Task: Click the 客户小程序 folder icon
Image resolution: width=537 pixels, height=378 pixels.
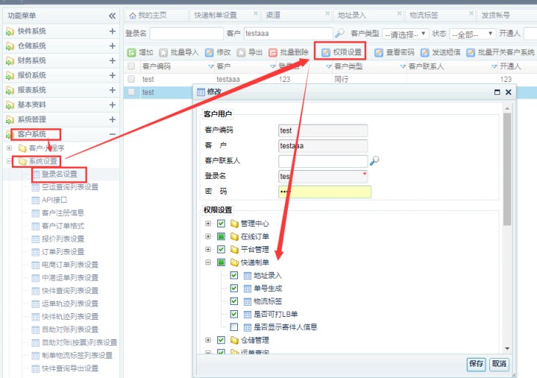Action: click(22, 148)
